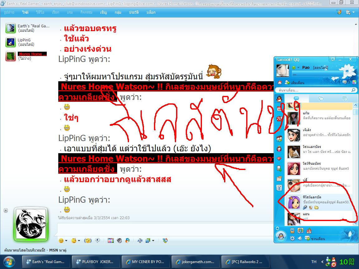This screenshot has width=359, height=269.
Task: Click the friends-couple icon in QQ sidebar
Action: click(x=279, y=139)
